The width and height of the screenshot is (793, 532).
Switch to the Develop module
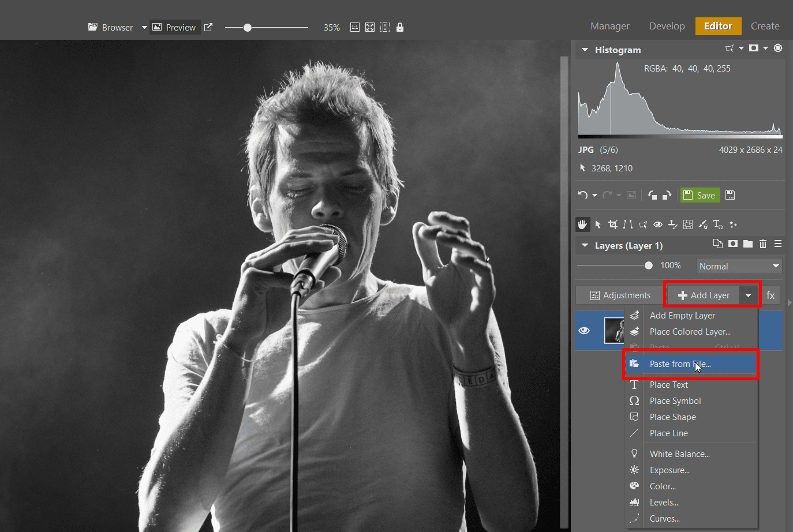coord(667,26)
